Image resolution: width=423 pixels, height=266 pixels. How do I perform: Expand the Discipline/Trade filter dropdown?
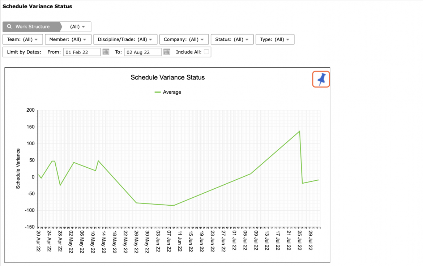pyautogui.click(x=125, y=39)
